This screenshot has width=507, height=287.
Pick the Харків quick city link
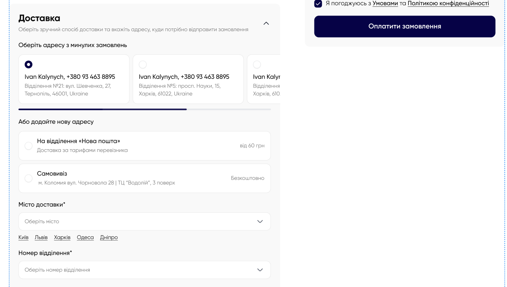click(x=62, y=237)
